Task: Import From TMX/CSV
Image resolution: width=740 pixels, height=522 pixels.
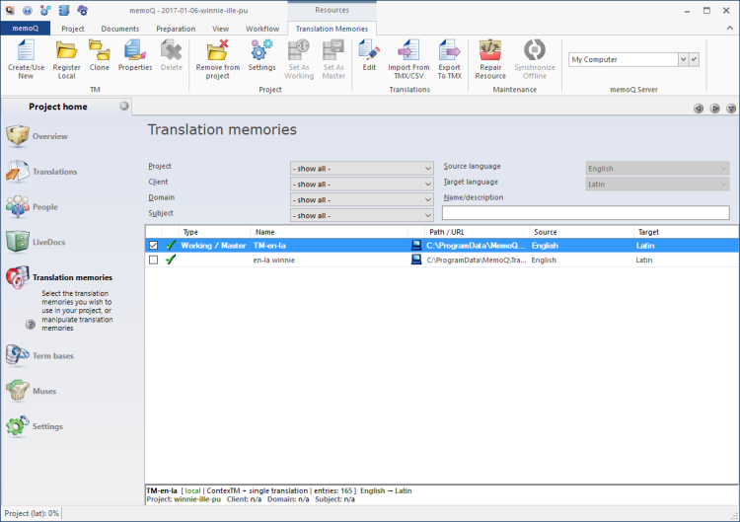Action: (408, 59)
